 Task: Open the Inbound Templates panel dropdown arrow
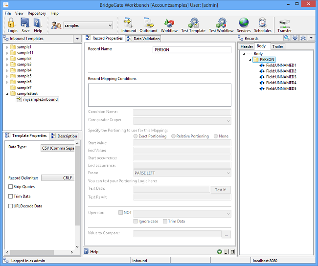(77, 38)
